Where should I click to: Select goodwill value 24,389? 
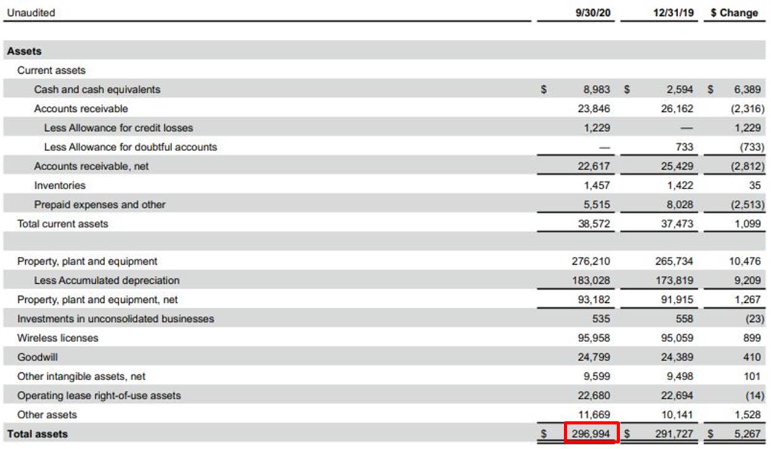click(676, 357)
